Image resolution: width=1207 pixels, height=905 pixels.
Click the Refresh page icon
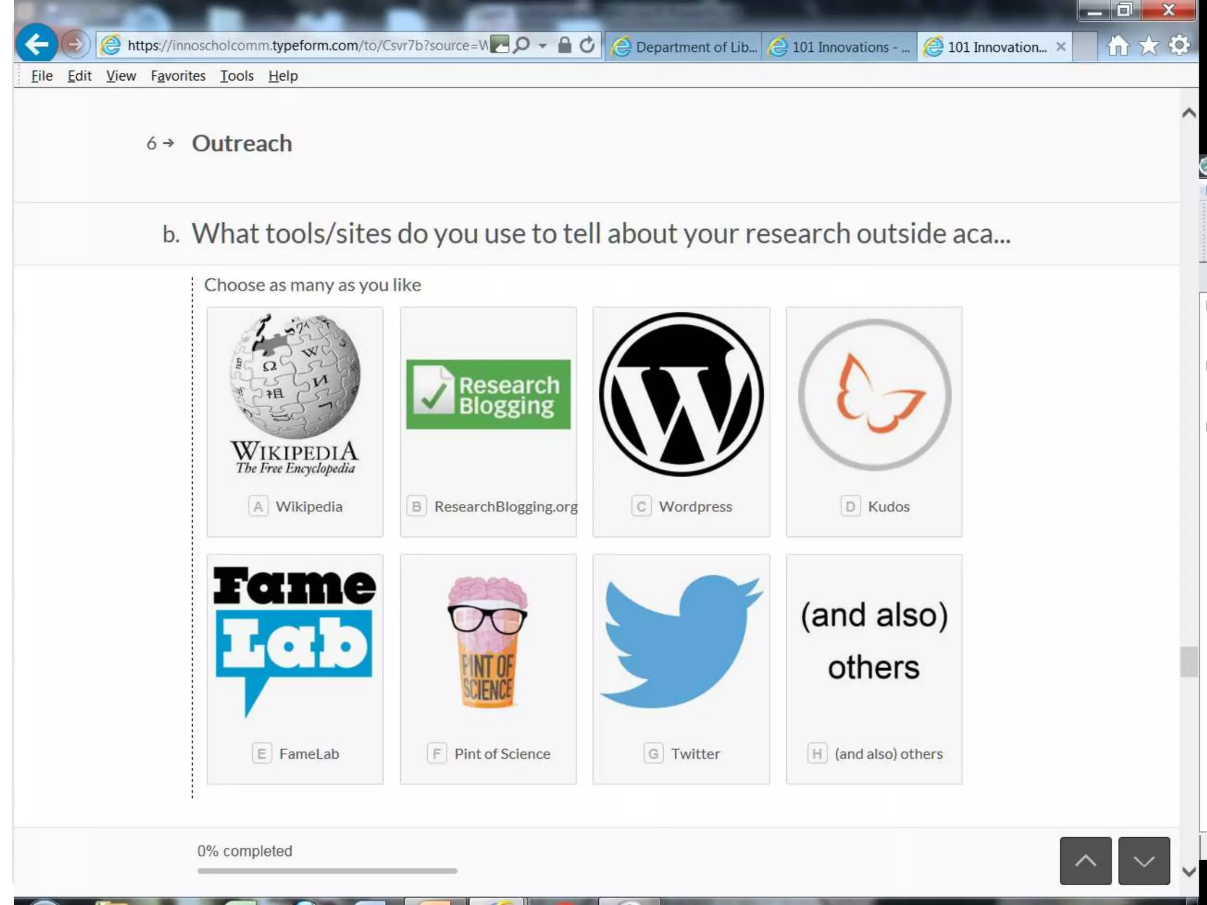pos(586,45)
